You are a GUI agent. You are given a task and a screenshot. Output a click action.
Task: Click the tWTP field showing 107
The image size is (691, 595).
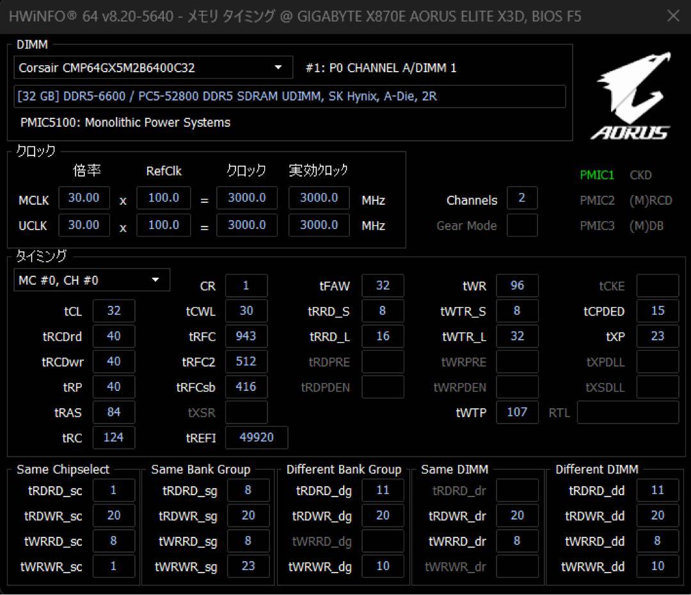point(517,412)
